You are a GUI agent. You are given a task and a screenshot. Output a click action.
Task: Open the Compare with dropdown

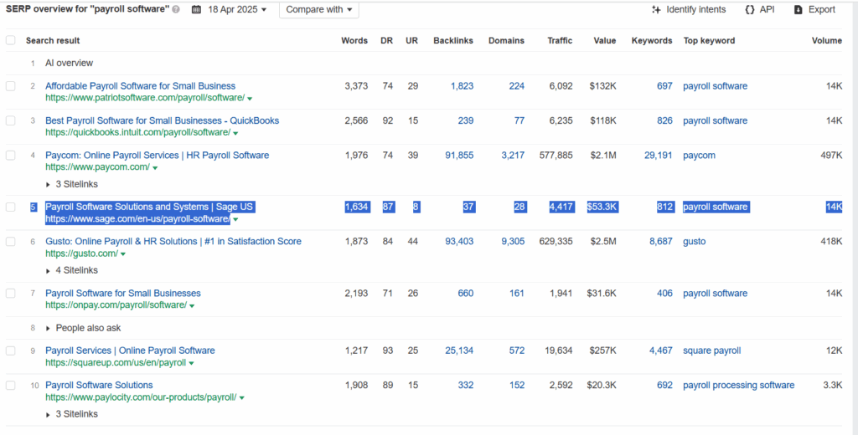click(x=319, y=9)
